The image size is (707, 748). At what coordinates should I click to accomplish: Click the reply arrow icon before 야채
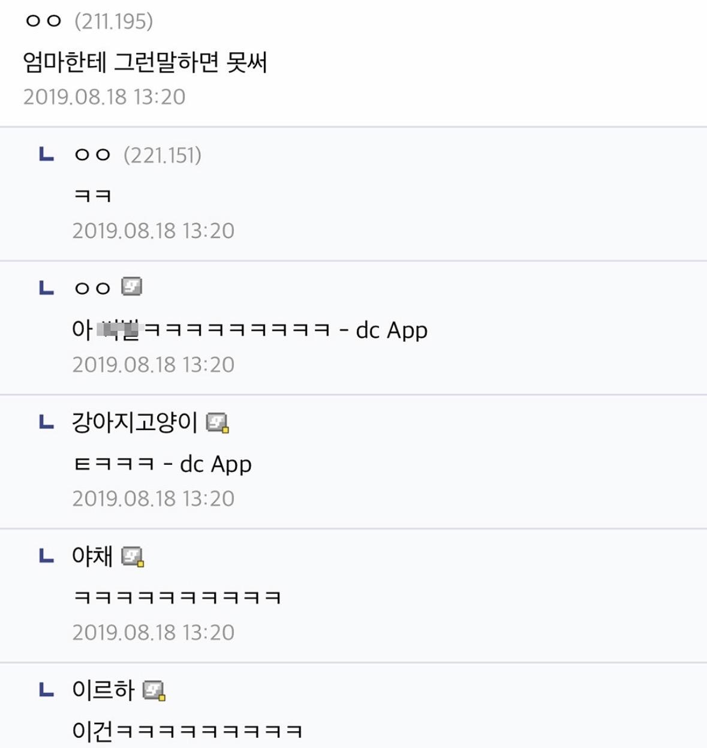pos(46,557)
